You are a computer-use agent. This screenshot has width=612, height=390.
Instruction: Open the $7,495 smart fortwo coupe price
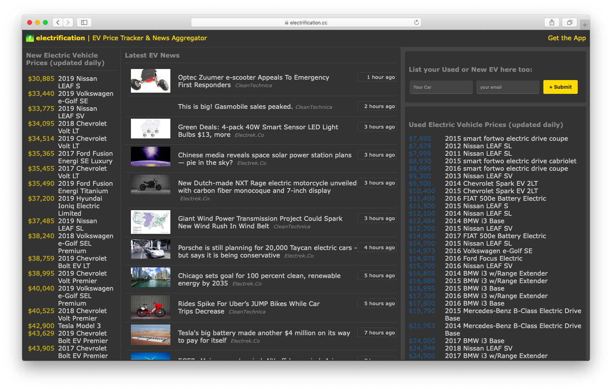[420, 138]
